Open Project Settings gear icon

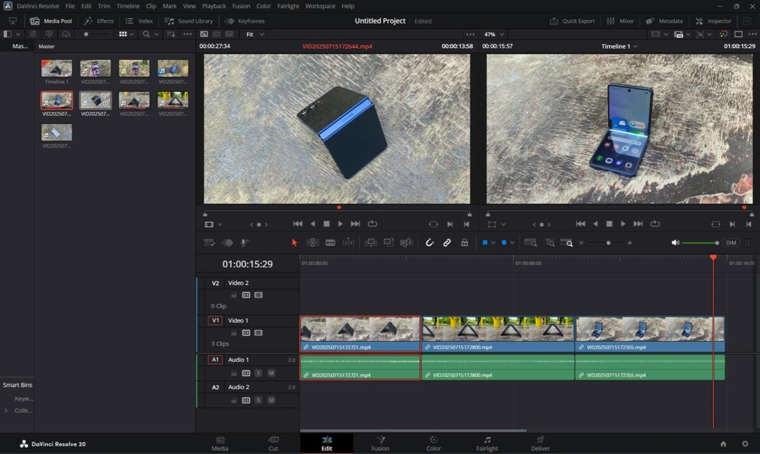[745, 444]
